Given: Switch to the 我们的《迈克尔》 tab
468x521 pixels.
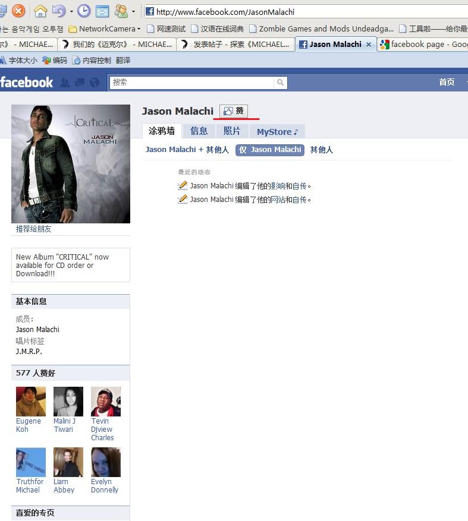Looking at the screenshot, I should [x=117, y=44].
